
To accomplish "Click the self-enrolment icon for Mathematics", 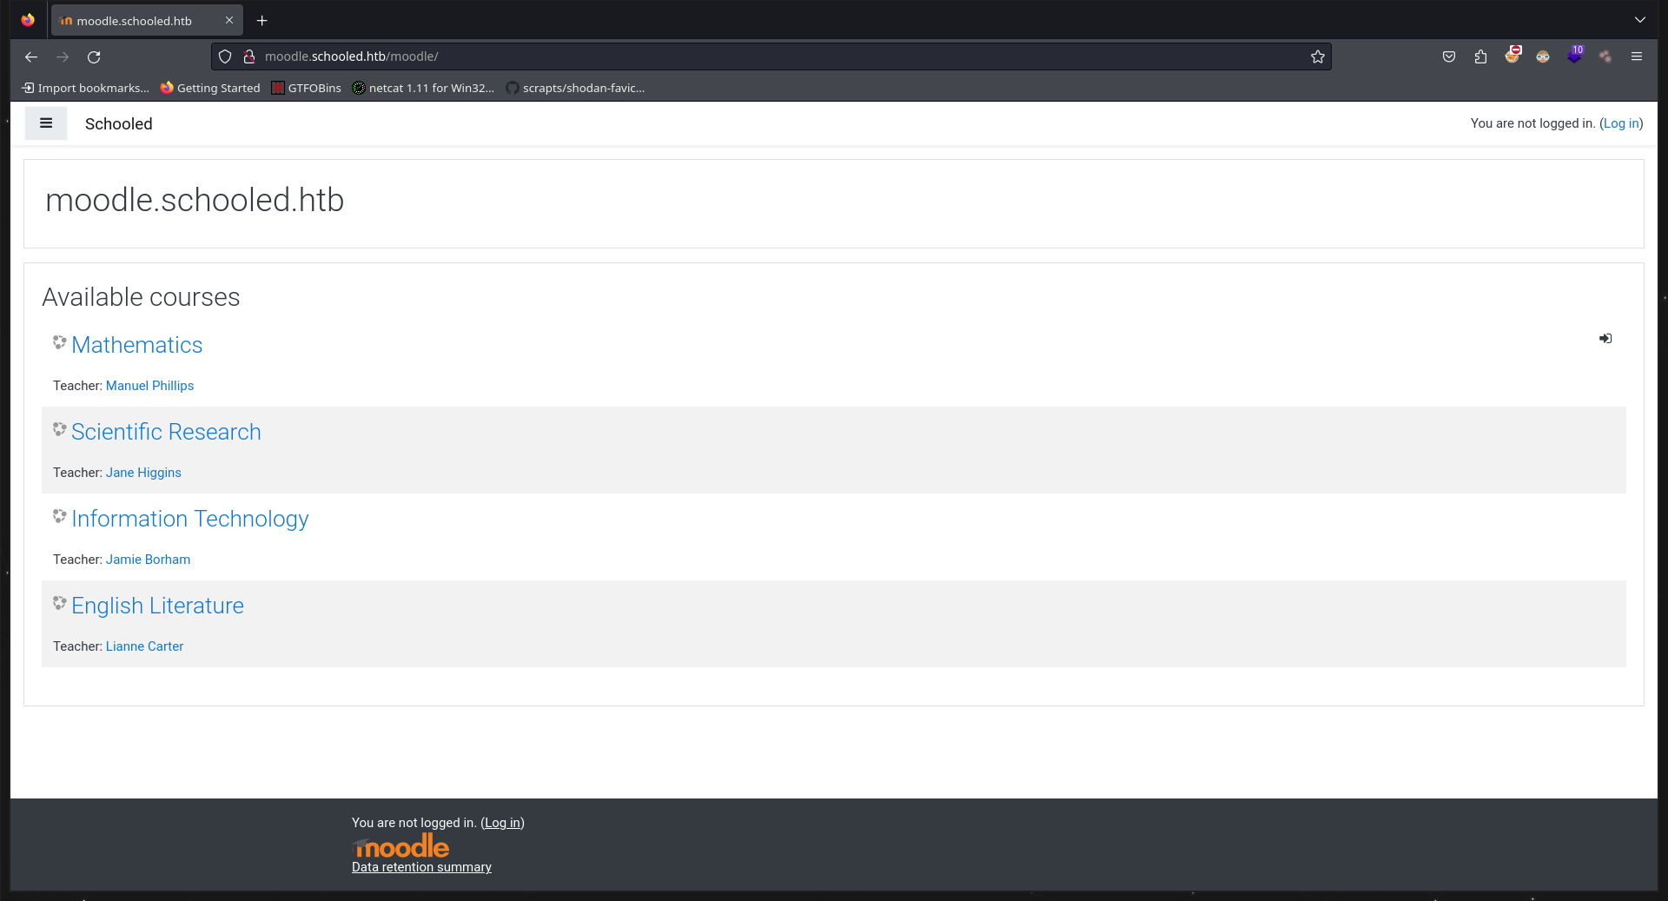I will (1605, 339).
